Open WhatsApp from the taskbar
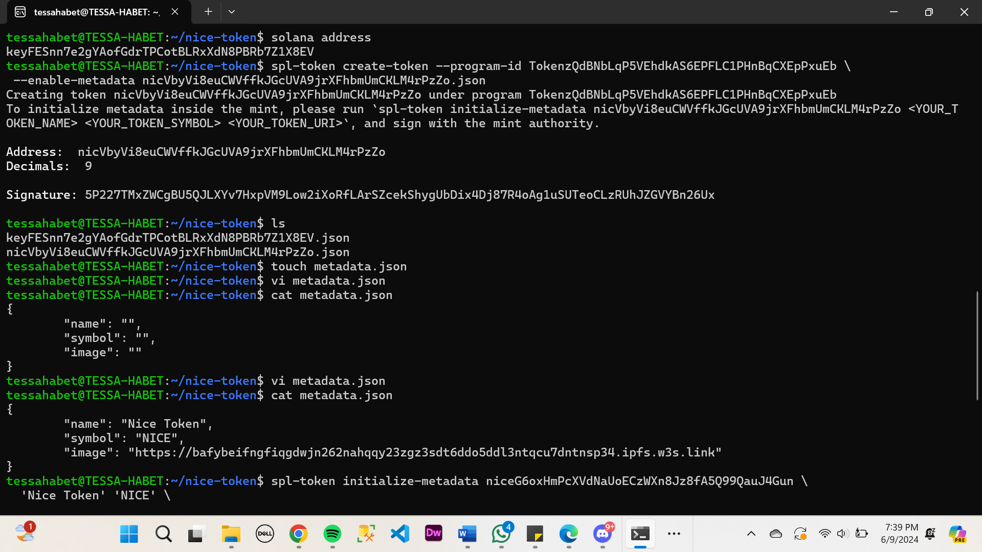Image resolution: width=982 pixels, height=552 pixels. [x=501, y=534]
